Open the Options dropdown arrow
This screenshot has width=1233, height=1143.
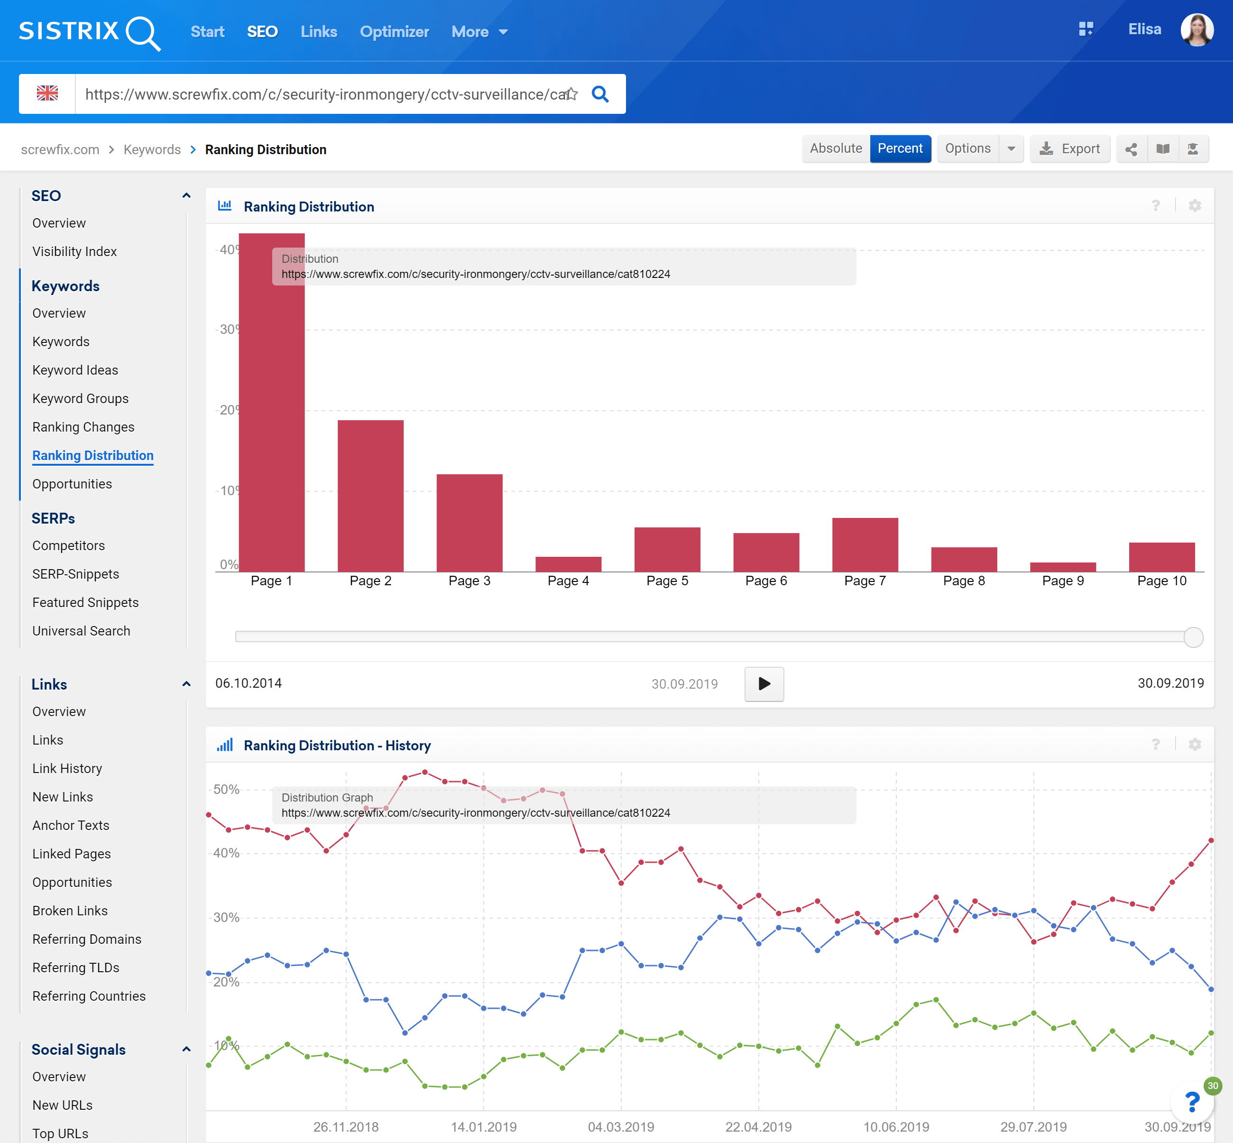pos(1011,149)
